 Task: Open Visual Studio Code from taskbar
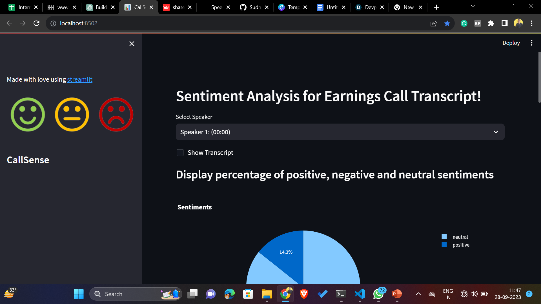[360, 294]
